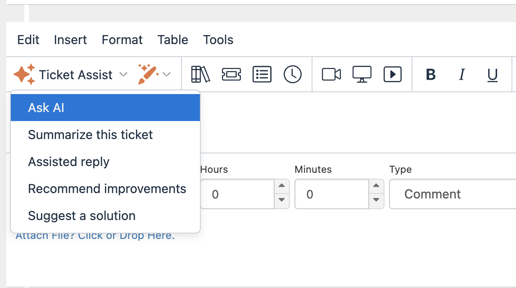This screenshot has height=288, width=516.
Task: Collapse the Ticket Assist dropdown arrow
Action: pyautogui.click(x=123, y=75)
